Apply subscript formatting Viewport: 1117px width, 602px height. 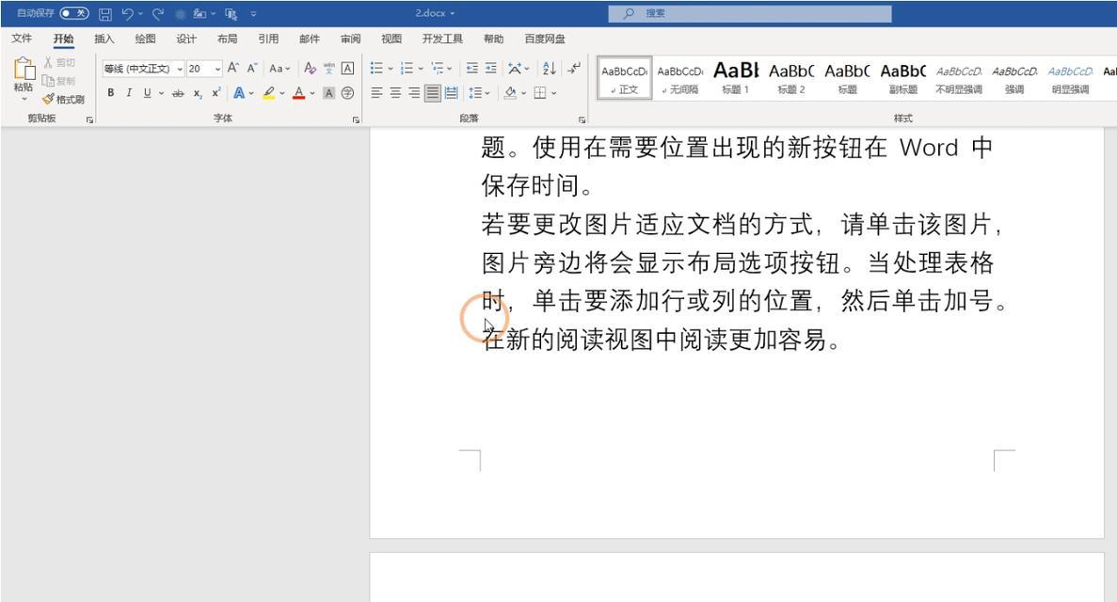click(x=198, y=92)
